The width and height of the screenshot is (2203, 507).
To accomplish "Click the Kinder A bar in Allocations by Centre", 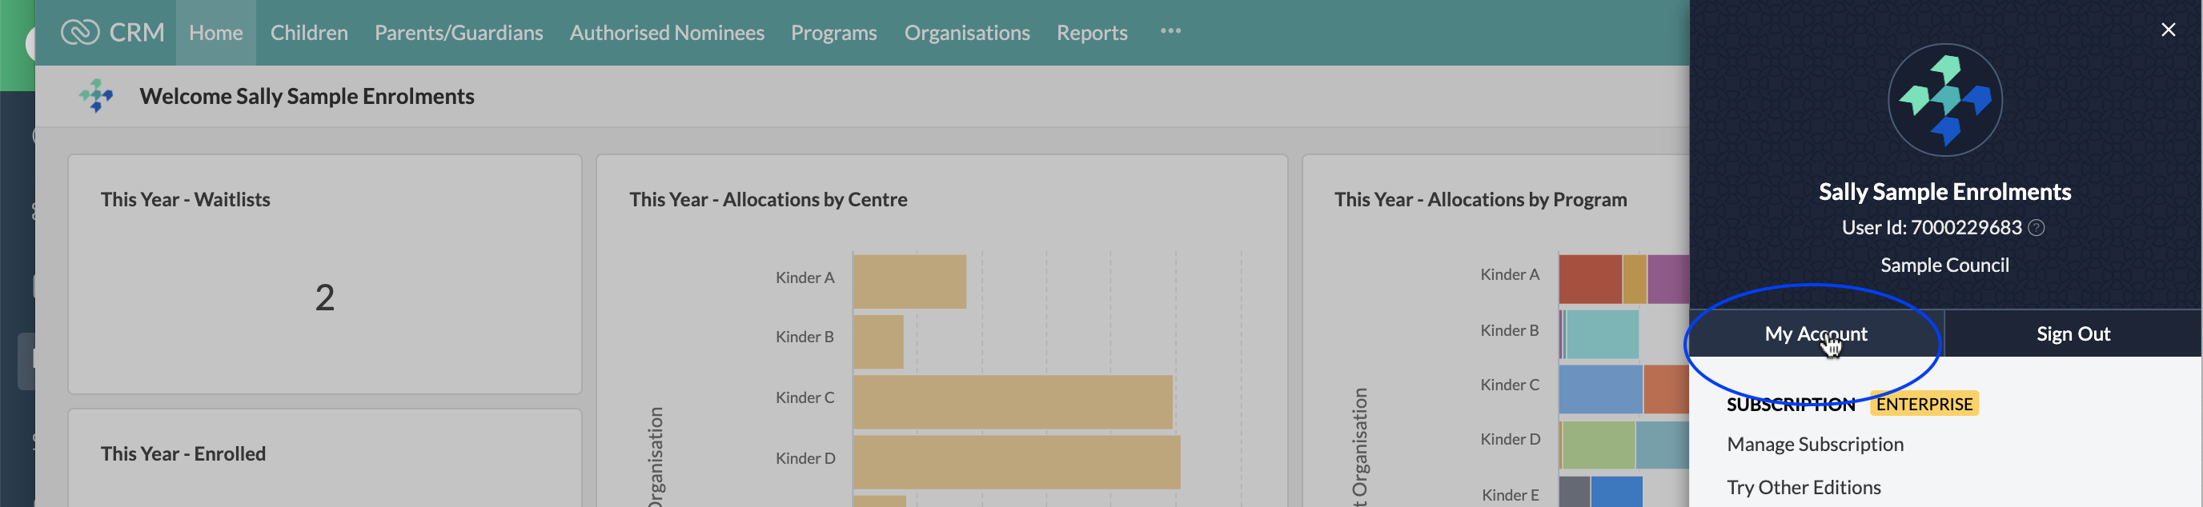I will [910, 281].
